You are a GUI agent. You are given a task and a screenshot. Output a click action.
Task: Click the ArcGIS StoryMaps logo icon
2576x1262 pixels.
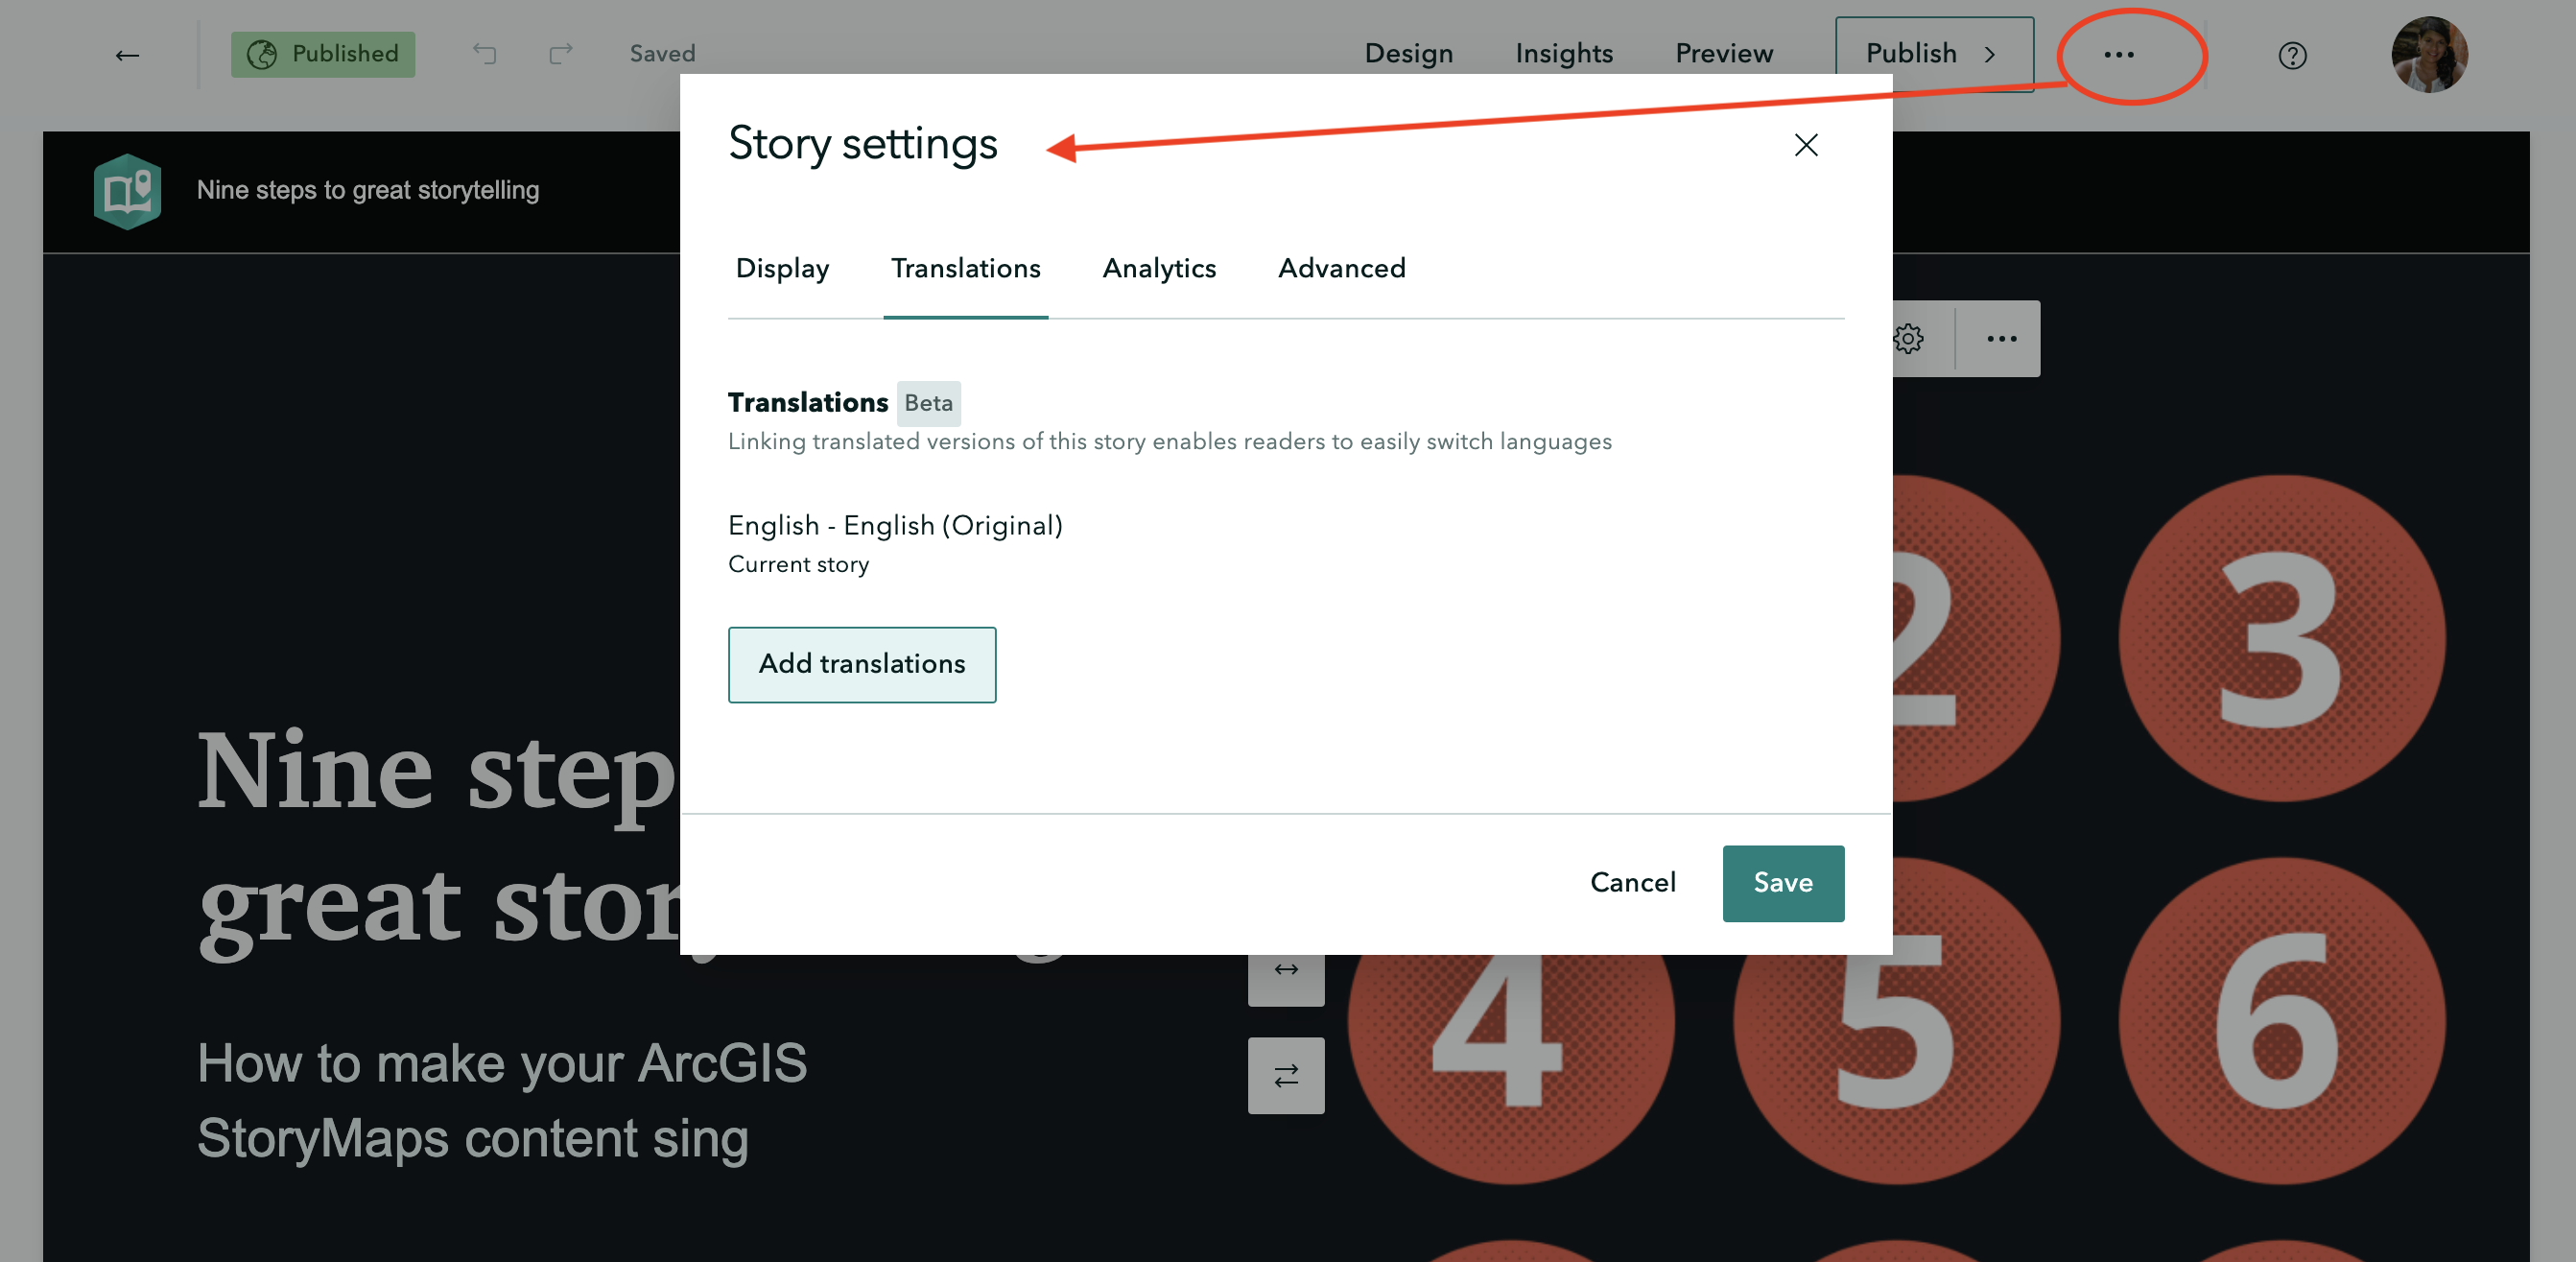127,190
